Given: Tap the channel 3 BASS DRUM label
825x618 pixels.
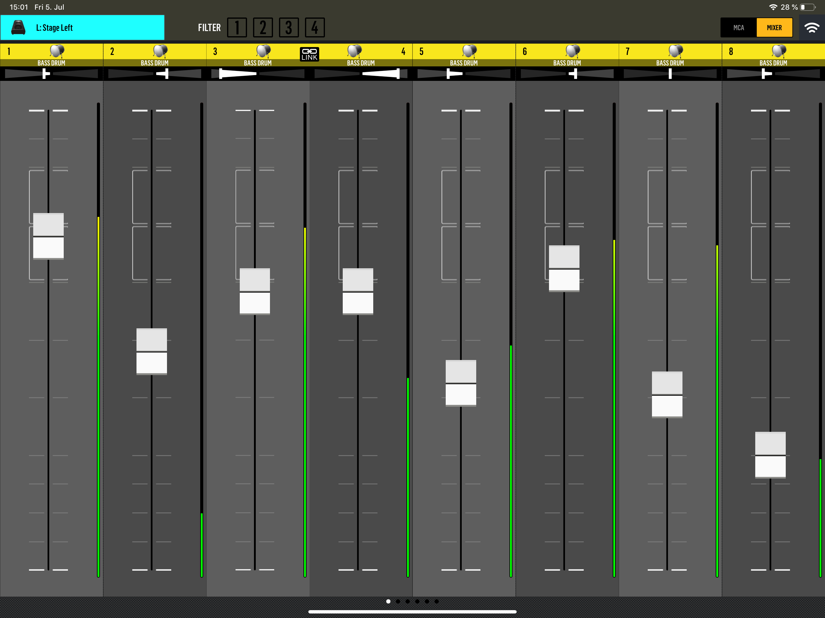Looking at the screenshot, I should pos(257,63).
